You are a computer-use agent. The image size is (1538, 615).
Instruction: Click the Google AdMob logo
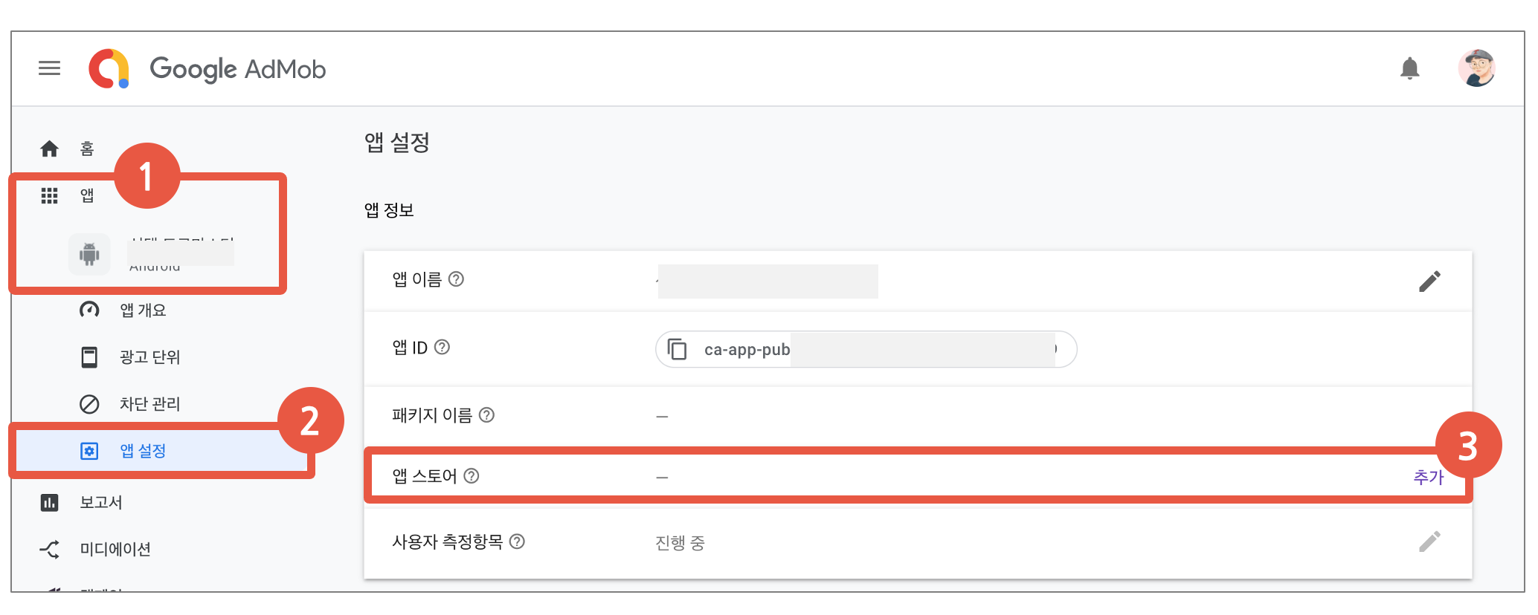point(207,68)
